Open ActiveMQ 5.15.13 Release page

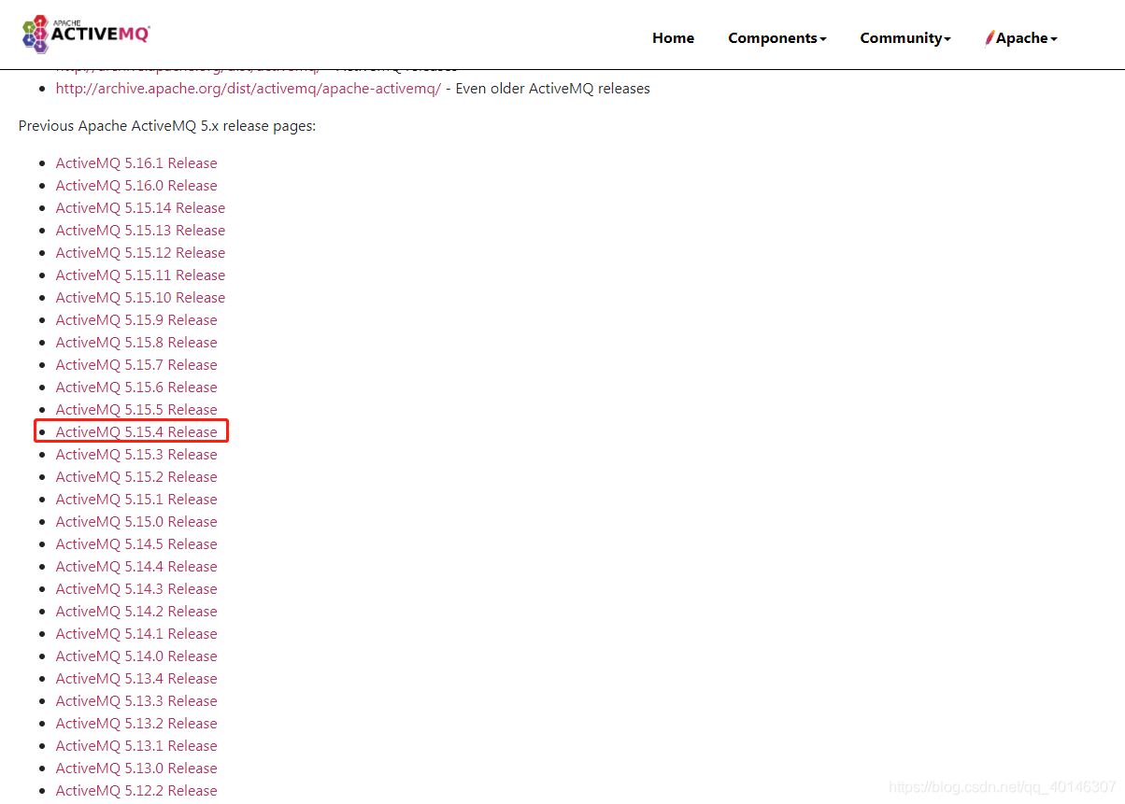(140, 231)
